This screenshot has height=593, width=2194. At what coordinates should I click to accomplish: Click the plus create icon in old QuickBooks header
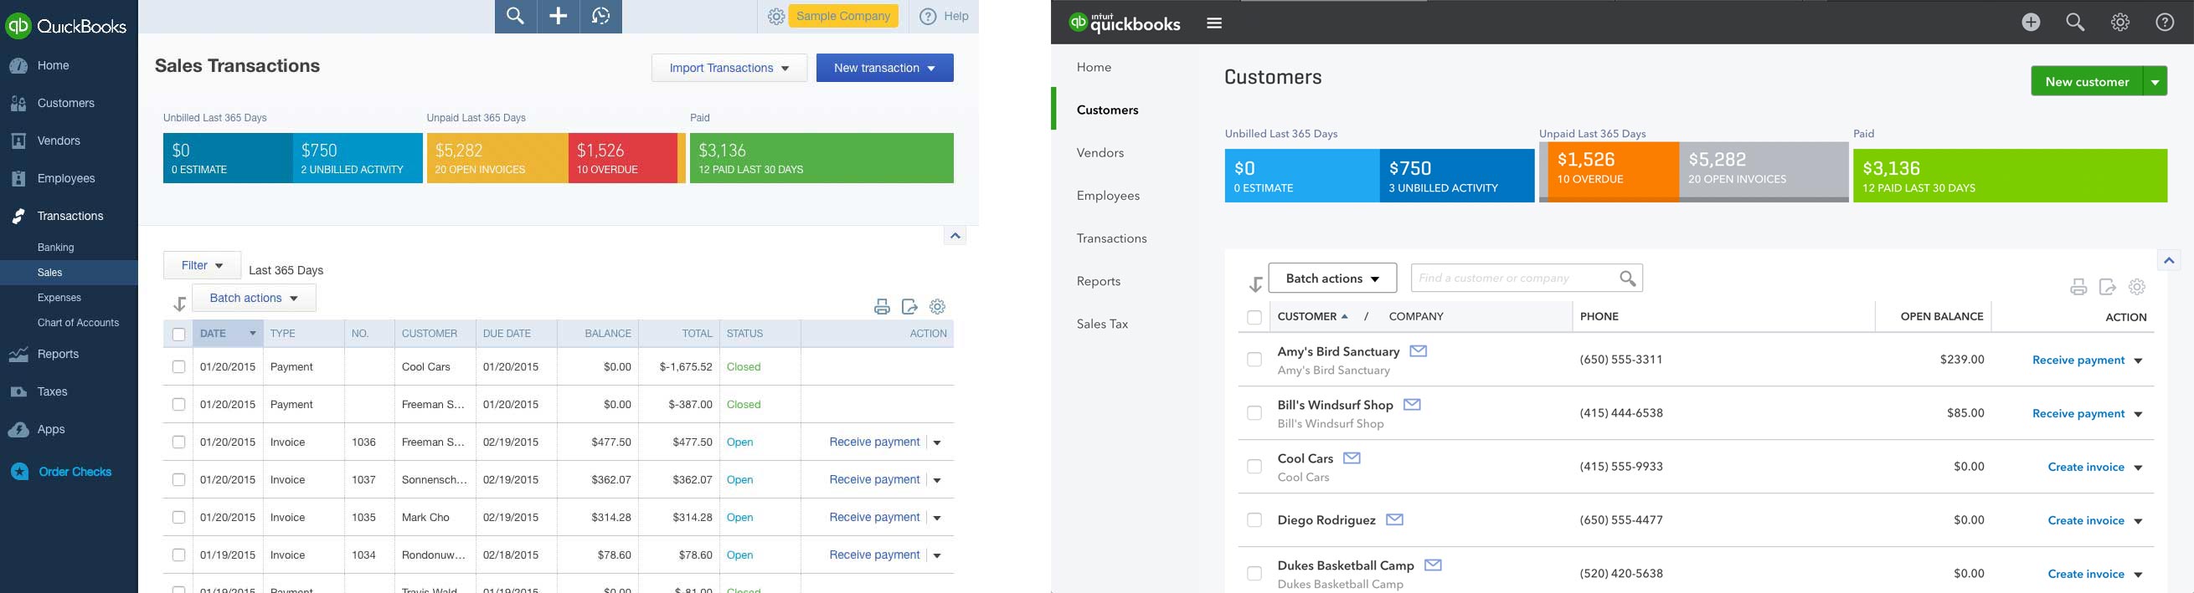559,16
